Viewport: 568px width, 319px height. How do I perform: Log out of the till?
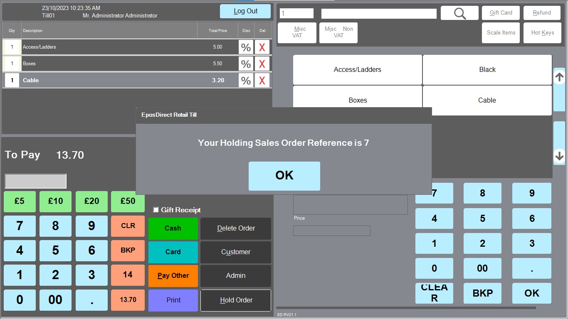pyautogui.click(x=245, y=11)
